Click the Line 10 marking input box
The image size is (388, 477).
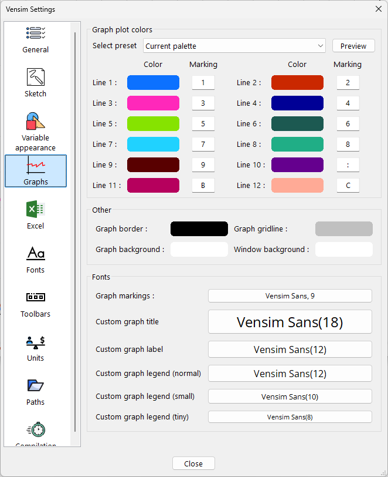(x=348, y=165)
